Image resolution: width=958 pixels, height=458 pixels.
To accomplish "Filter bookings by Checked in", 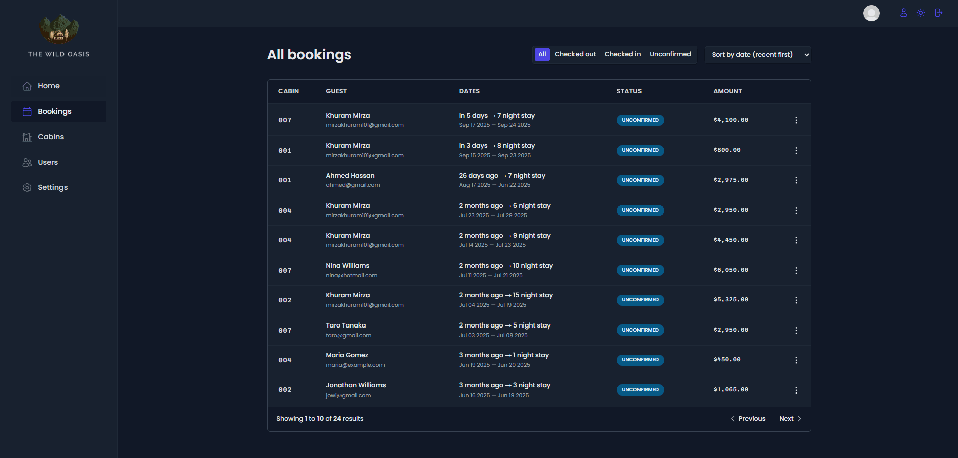I will point(622,54).
